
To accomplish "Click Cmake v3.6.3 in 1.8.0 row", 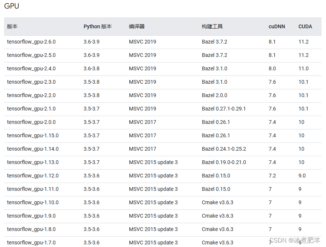I will pyautogui.click(x=217, y=229).
